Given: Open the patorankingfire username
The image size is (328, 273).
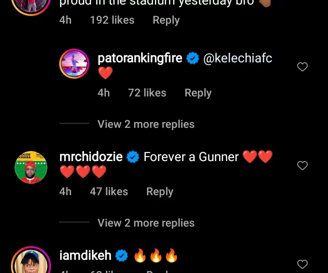Looking at the screenshot, I should click(140, 58).
